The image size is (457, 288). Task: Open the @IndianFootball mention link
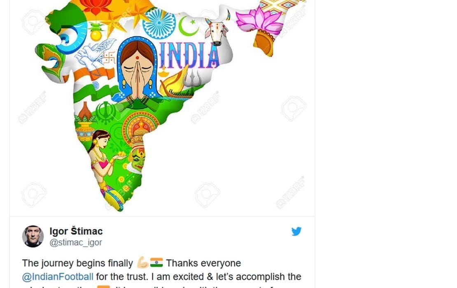(58, 276)
